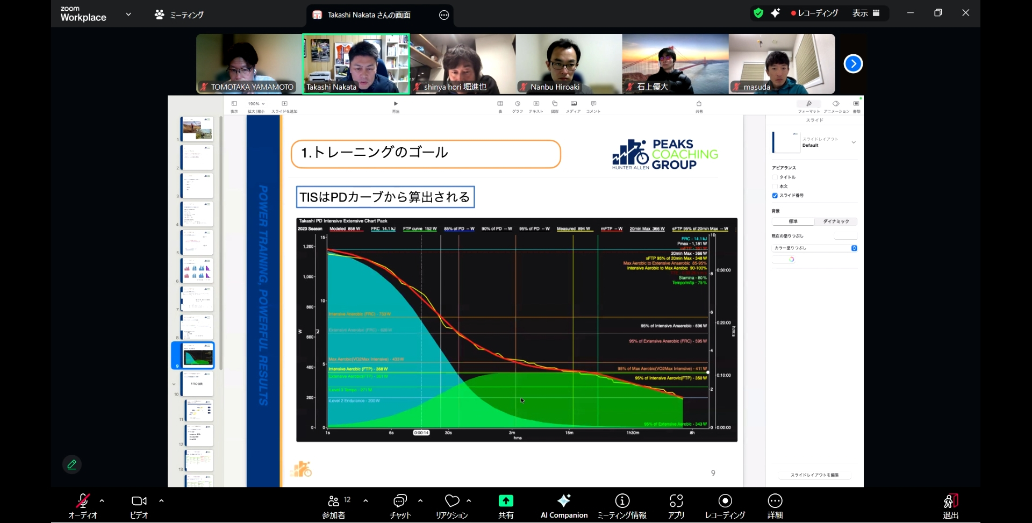Open the グラフ (chart) insert icon
This screenshot has height=523, width=1032.
coord(518,105)
